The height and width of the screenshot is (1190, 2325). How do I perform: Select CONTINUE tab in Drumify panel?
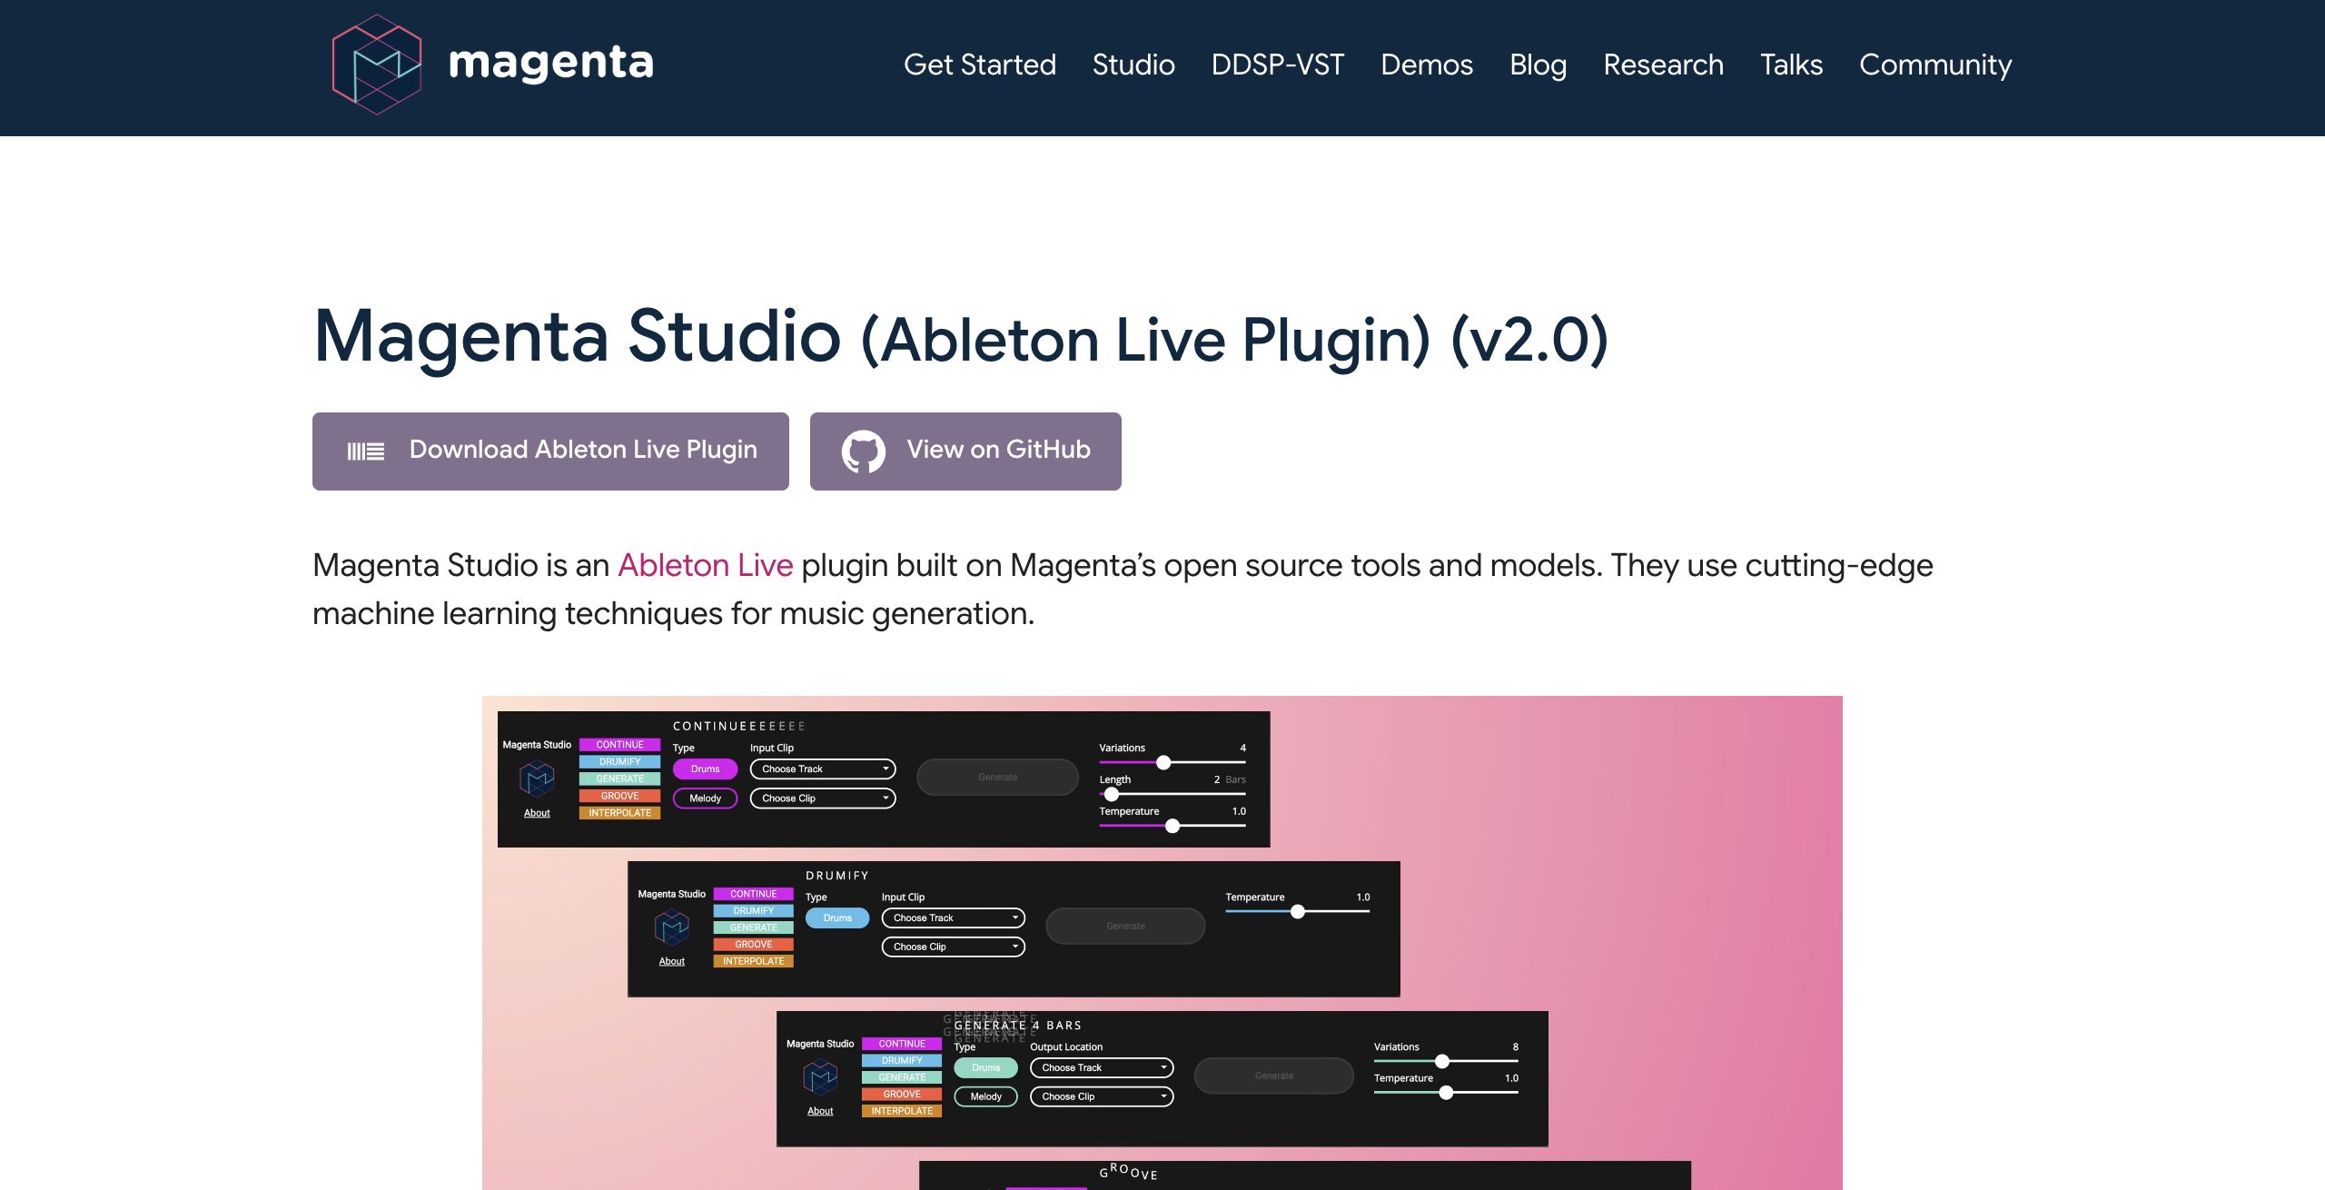click(x=753, y=895)
